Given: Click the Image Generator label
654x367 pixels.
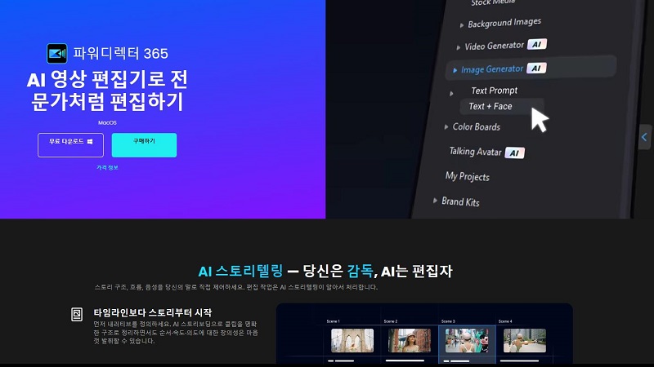Looking at the screenshot, I should (492, 69).
